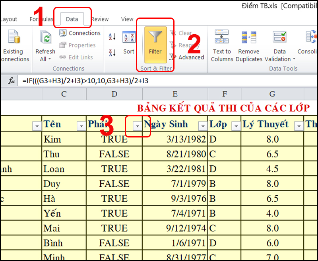Viewport: 318px width, 261px height.
Task: Expand the Tên column filter dropdown
Action: point(81,126)
